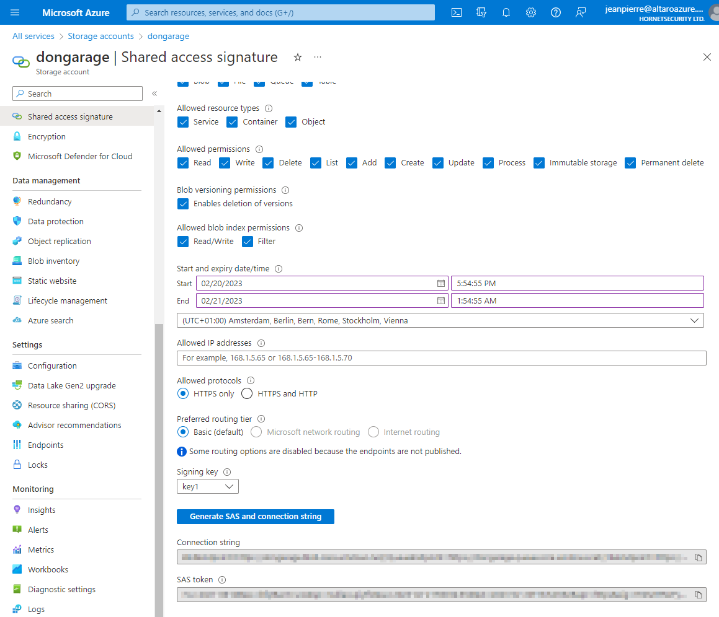This screenshot has width=719, height=617.
Task: Open the notifications bell
Action: coord(506,12)
